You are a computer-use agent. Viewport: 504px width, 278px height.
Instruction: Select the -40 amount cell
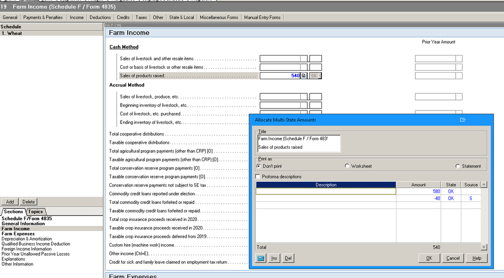[x=419, y=198]
